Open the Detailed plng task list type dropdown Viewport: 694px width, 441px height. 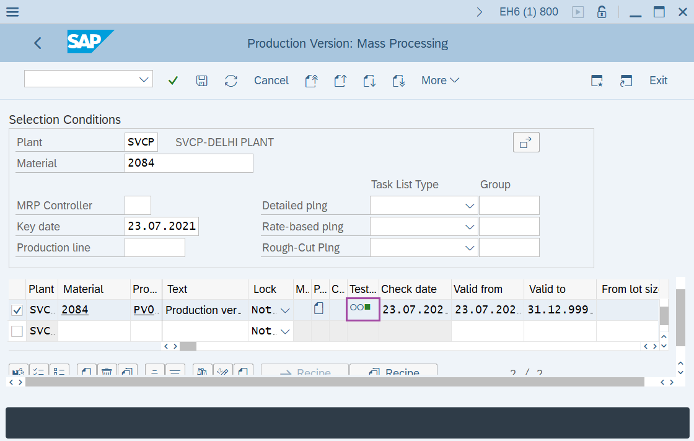pos(470,205)
